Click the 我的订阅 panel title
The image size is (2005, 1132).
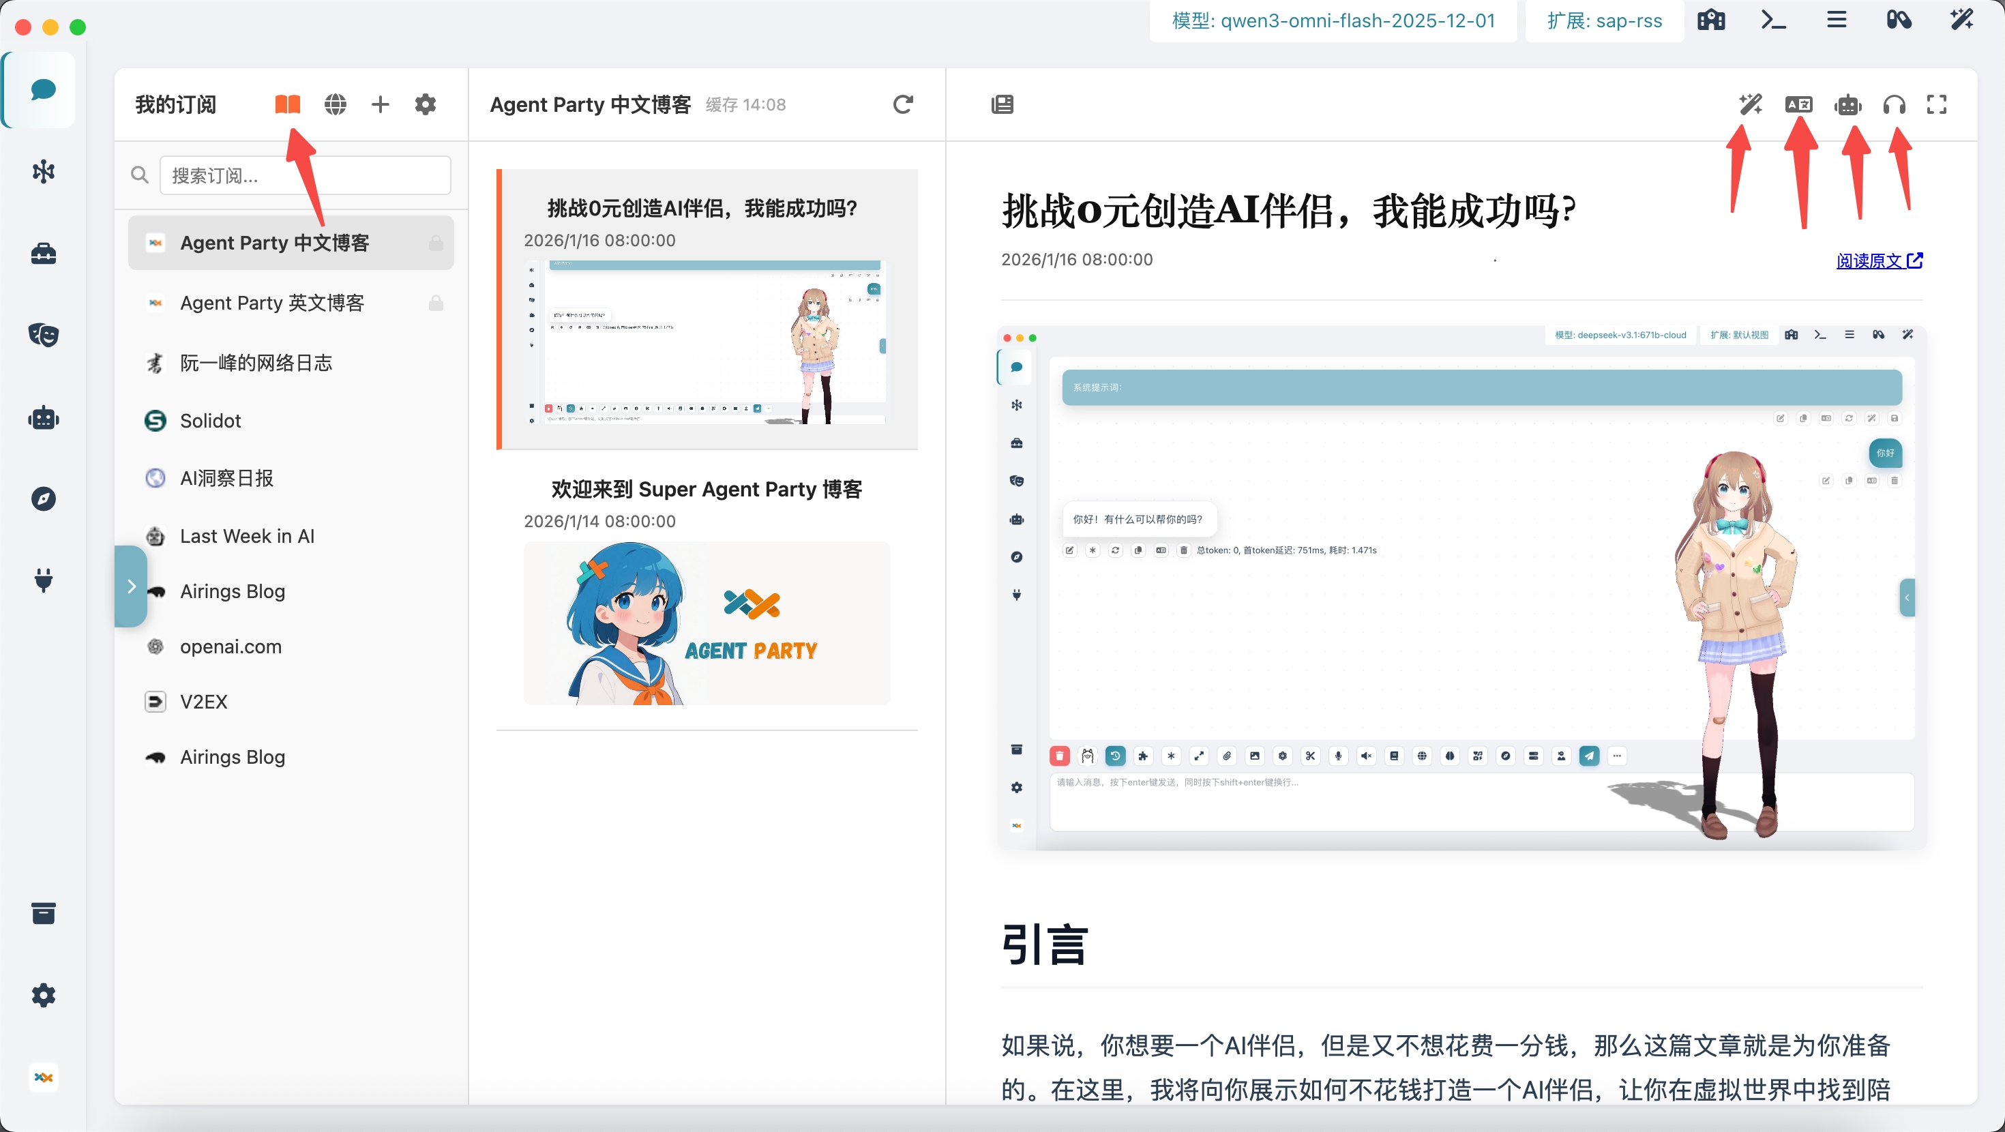tap(176, 104)
